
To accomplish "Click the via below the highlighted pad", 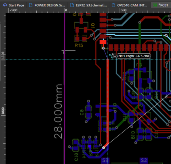I will pyautogui.click(x=103, y=48).
